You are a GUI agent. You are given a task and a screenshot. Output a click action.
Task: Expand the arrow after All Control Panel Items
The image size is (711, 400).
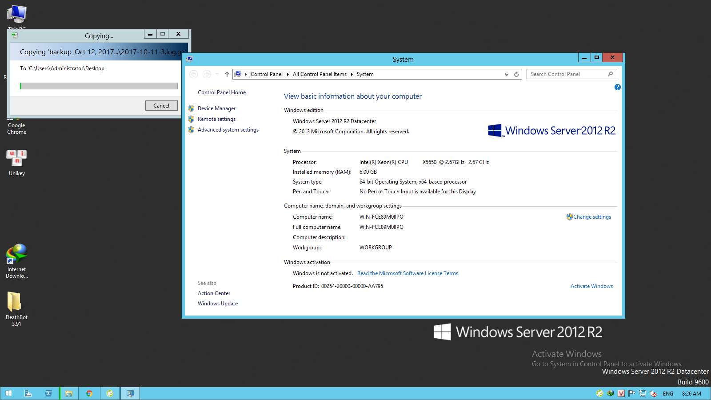[x=352, y=74]
